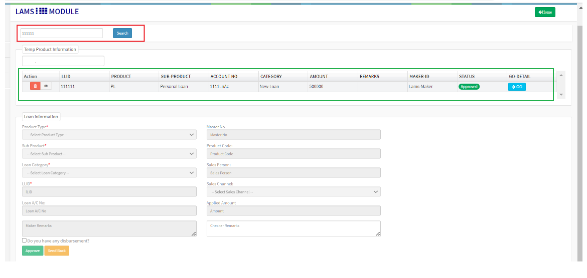Viewport: 587px width, 278px height.
Task: Focus the Checker Remarks text area
Action: pos(293,228)
